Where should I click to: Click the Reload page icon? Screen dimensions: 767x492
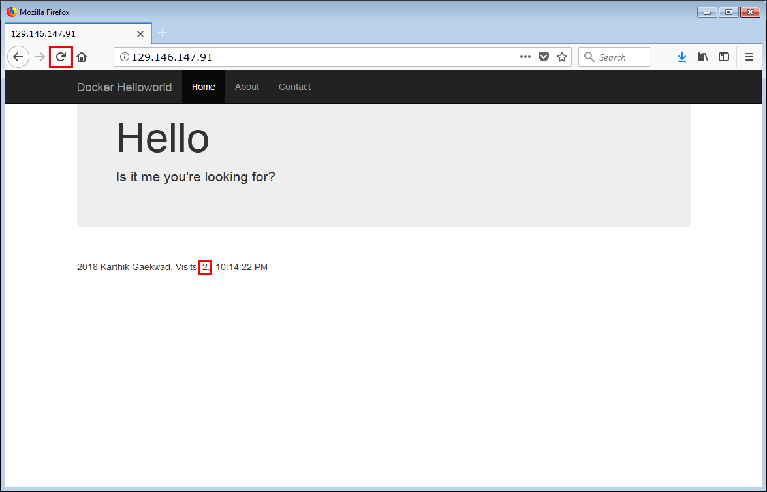pyautogui.click(x=60, y=57)
